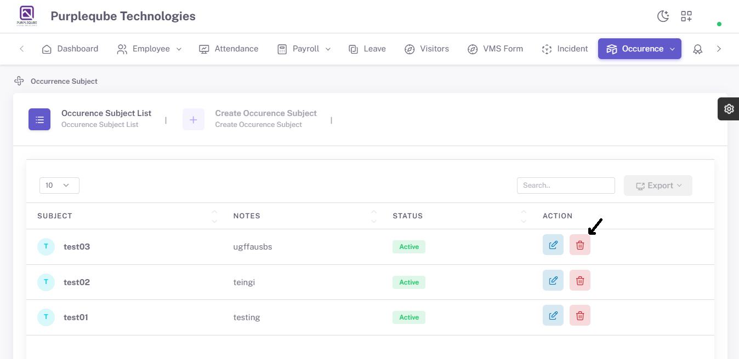The width and height of the screenshot is (739, 359).
Task: Click the plus icon tile
Action: coord(194,119)
